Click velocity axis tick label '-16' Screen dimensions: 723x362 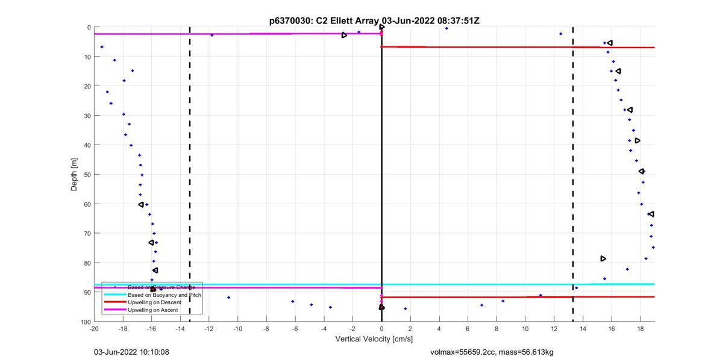point(151,329)
